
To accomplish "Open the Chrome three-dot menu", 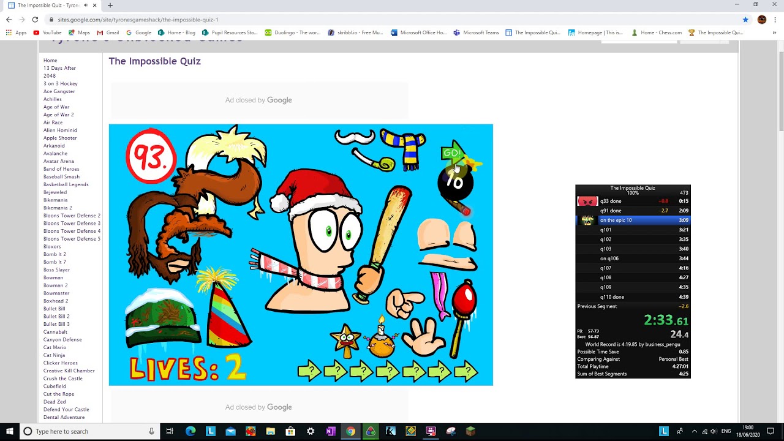I will tap(775, 20).
